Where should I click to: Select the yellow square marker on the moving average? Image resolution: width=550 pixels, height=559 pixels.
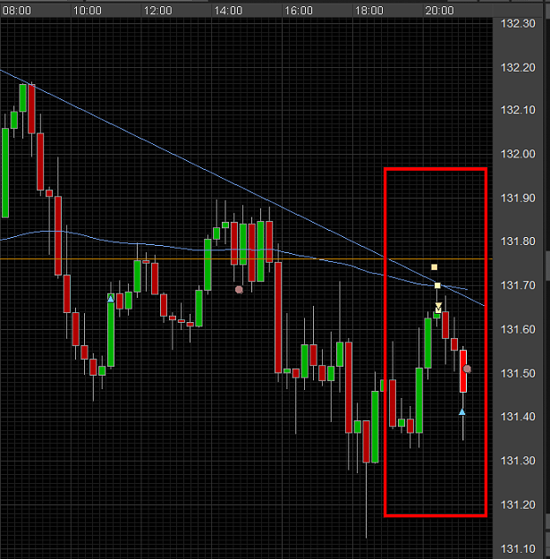437,285
